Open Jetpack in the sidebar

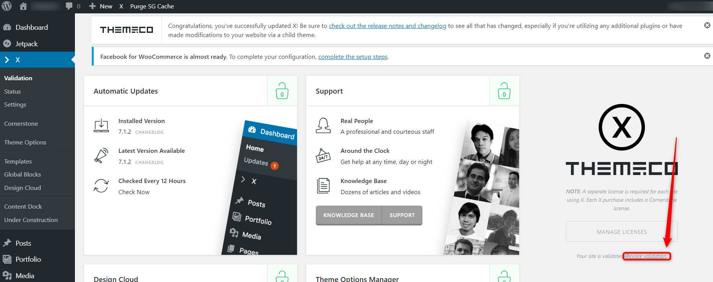point(26,44)
